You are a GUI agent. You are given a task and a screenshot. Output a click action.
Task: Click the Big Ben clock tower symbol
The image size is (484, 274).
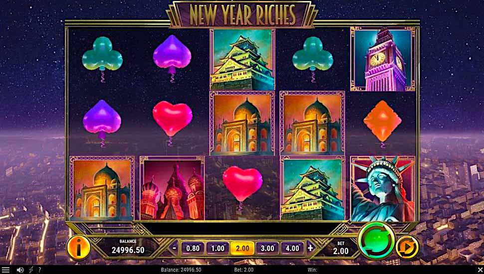pos(383,59)
